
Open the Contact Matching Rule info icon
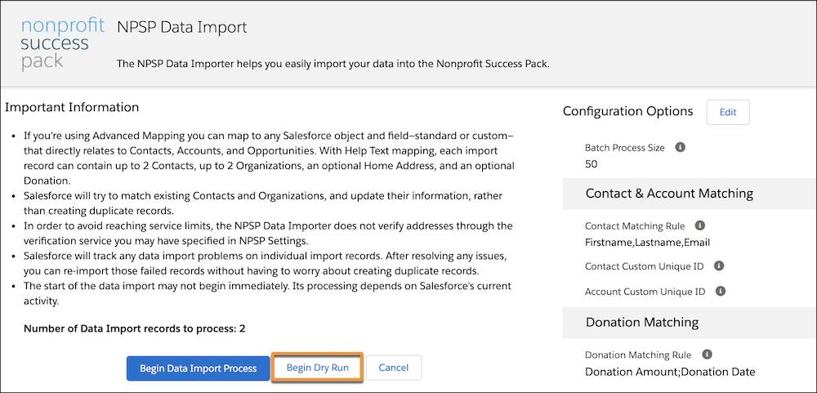(700, 226)
